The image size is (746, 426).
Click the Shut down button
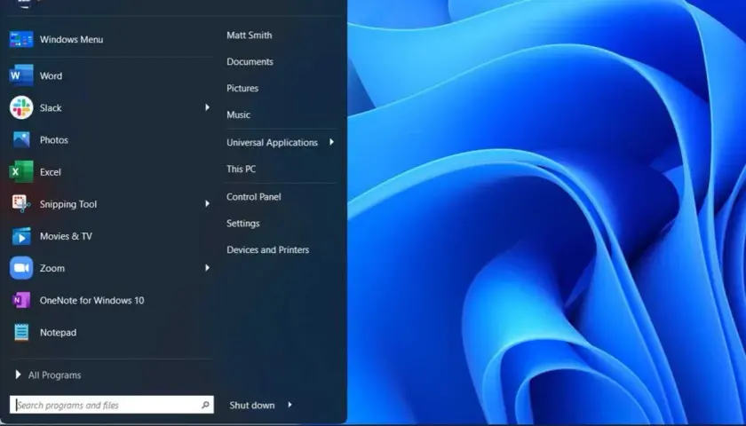point(252,405)
